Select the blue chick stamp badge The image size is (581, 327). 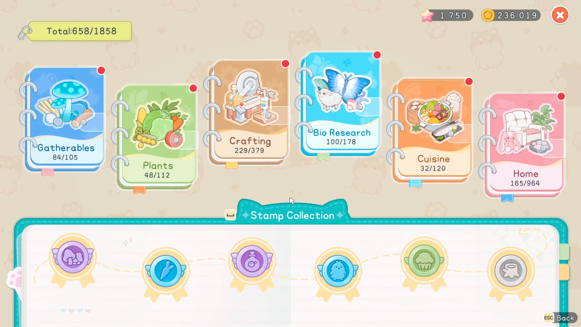tap(338, 271)
